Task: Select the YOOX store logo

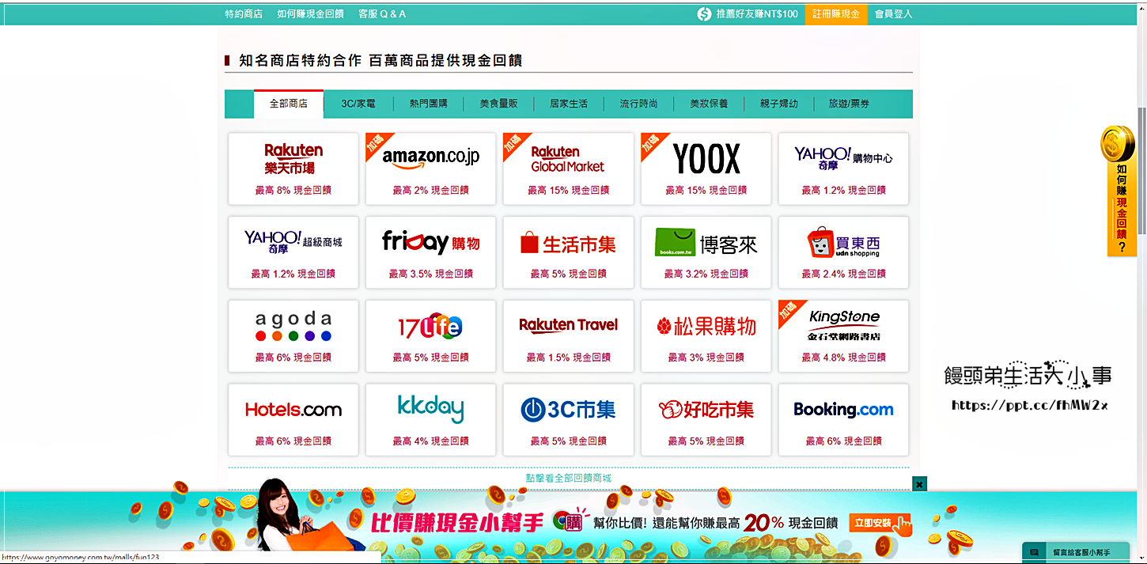Action: click(x=706, y=159)
